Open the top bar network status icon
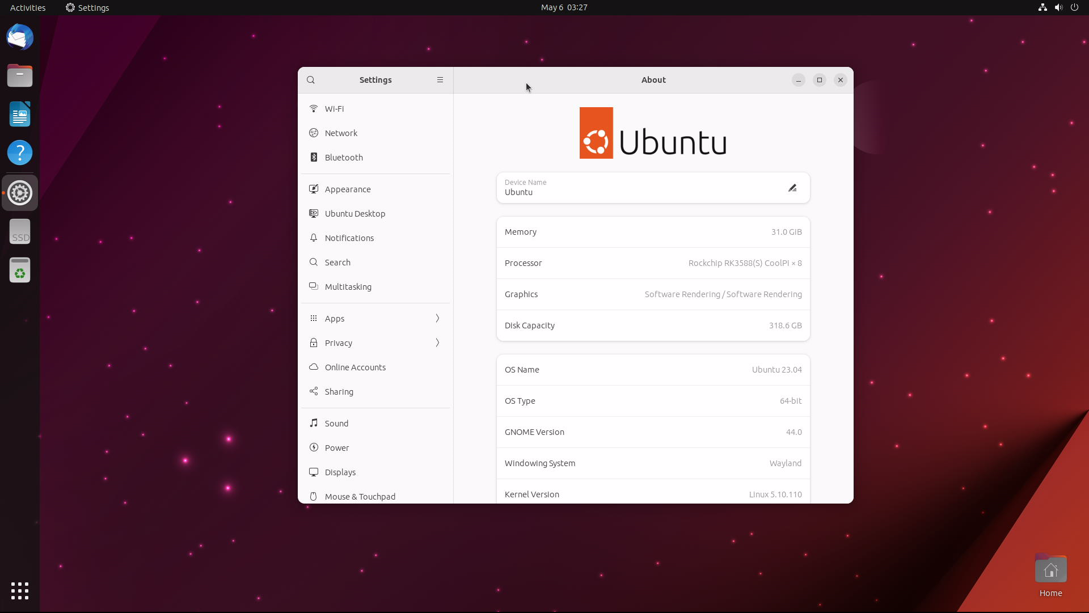The image size is (1089, 613). point(1042,7)
